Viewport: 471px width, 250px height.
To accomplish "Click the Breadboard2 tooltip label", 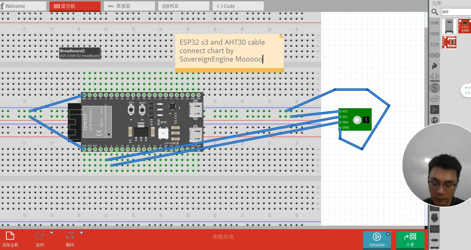I will click(x=80, y=53).
